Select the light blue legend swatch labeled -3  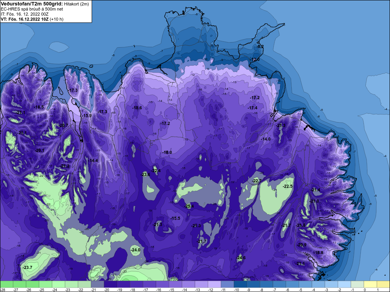[x=331, y=284]
